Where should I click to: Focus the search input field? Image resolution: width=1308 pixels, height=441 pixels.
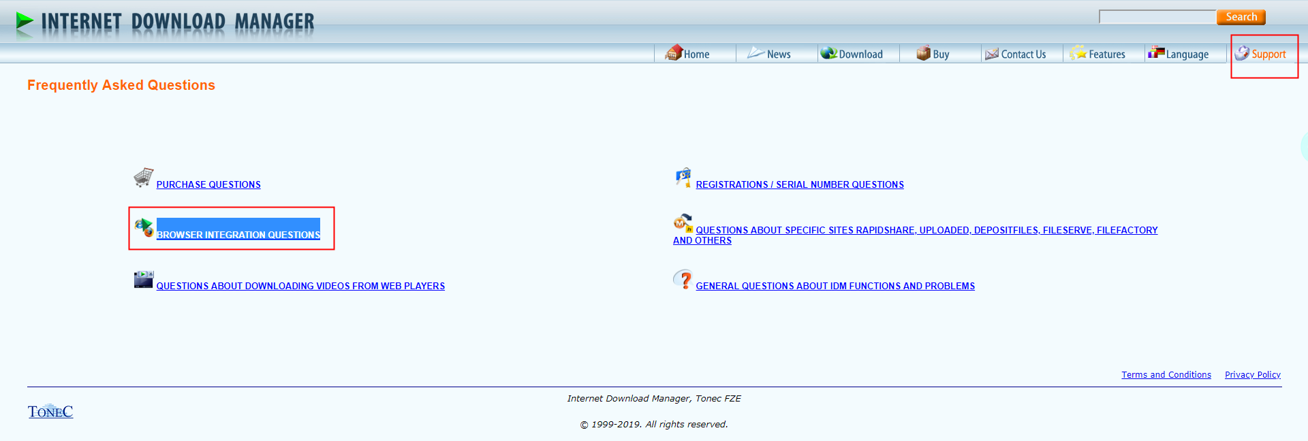(x=1157, y=17)
